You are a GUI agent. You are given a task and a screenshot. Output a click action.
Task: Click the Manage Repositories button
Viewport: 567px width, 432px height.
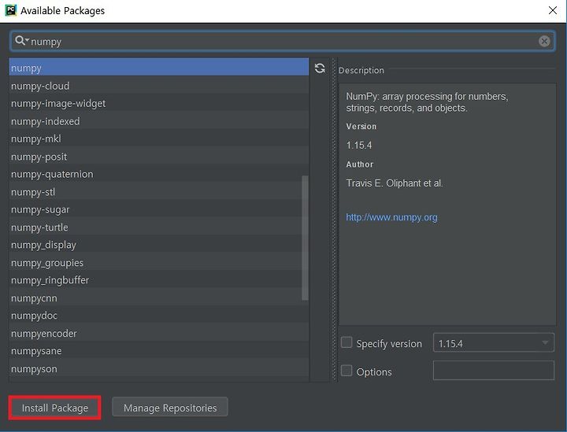(x=170, y=408)
